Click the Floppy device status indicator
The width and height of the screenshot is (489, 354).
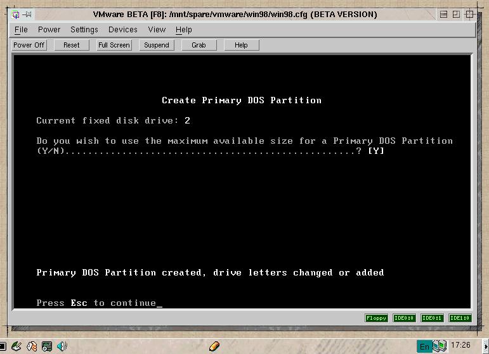tap(376, 318)
